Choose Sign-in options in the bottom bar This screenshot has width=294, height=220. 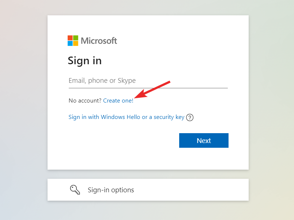click(110, 190)
